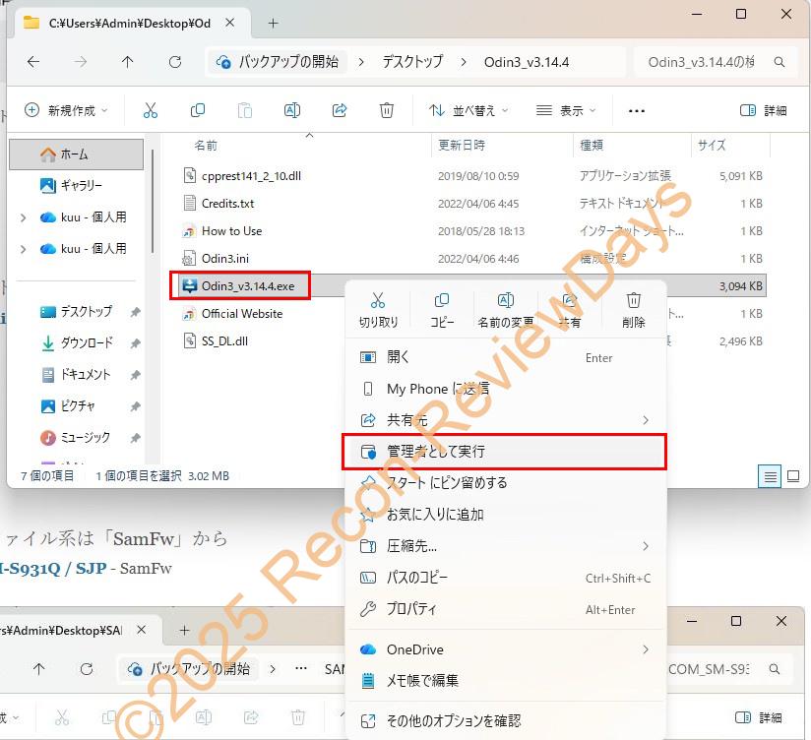
Task: Toggle the 詳細 details pane
Action: point(763,110)
